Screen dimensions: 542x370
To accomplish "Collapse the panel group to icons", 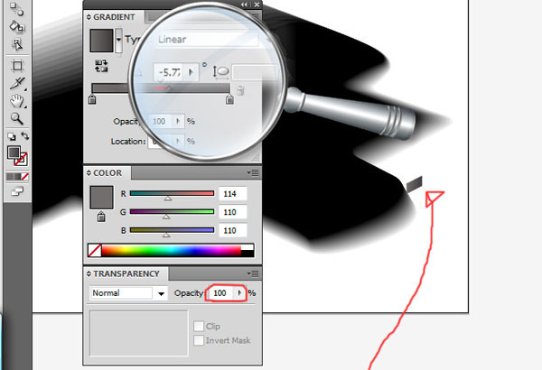I will (245, 5).
